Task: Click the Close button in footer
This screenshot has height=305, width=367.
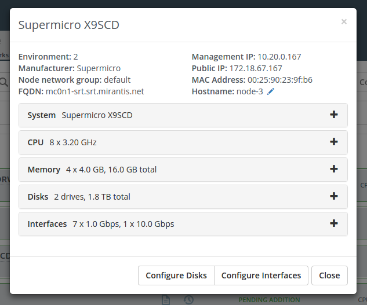Action: [329, 275]
